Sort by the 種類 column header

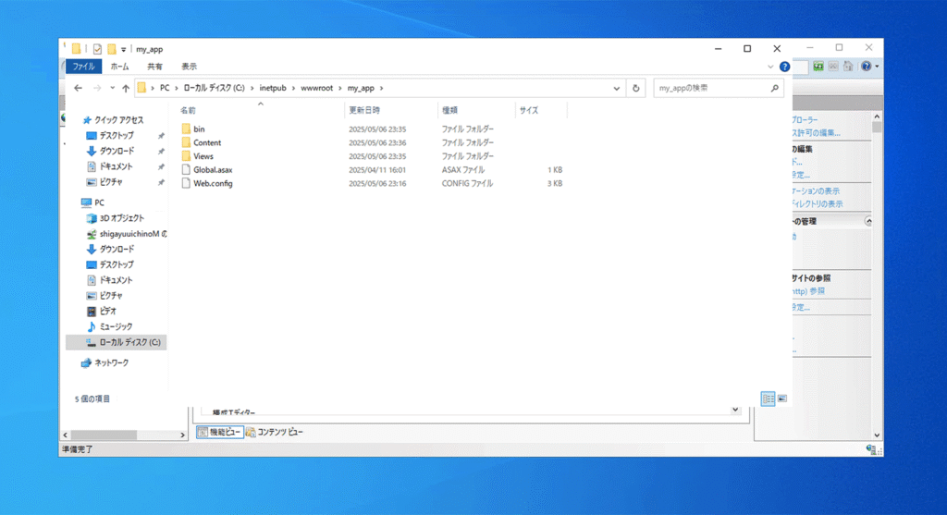450,110
